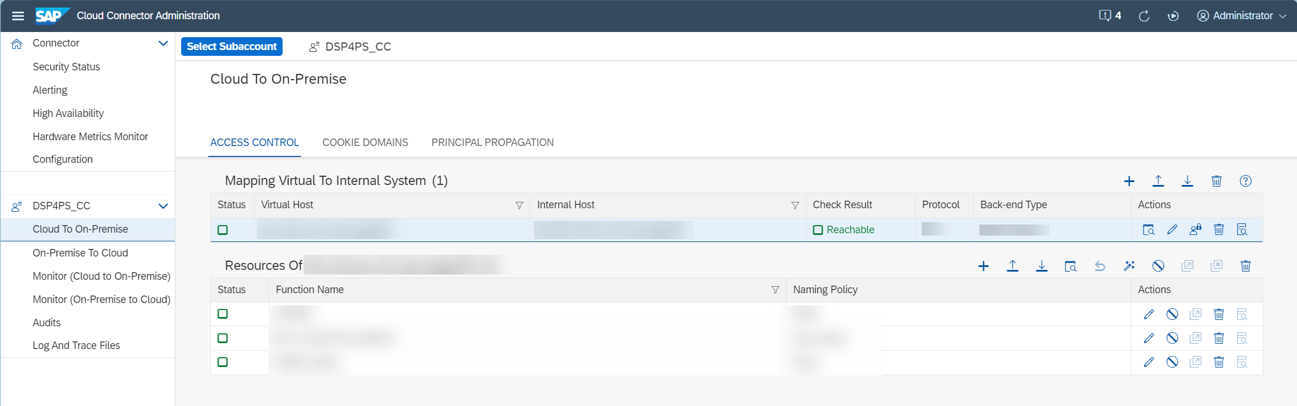Add a new resource with plus icon
This screenshot has height=406, width=1297.
click(x=984, y=266)
